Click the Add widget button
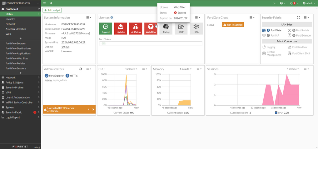 52,10
